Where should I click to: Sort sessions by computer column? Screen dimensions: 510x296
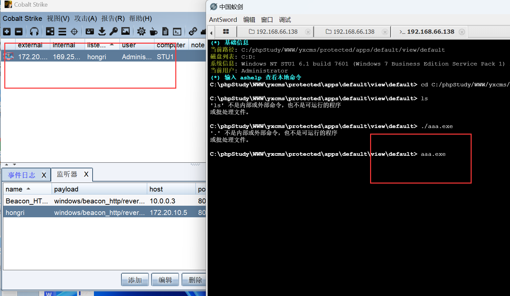click(x=171, y=45)
